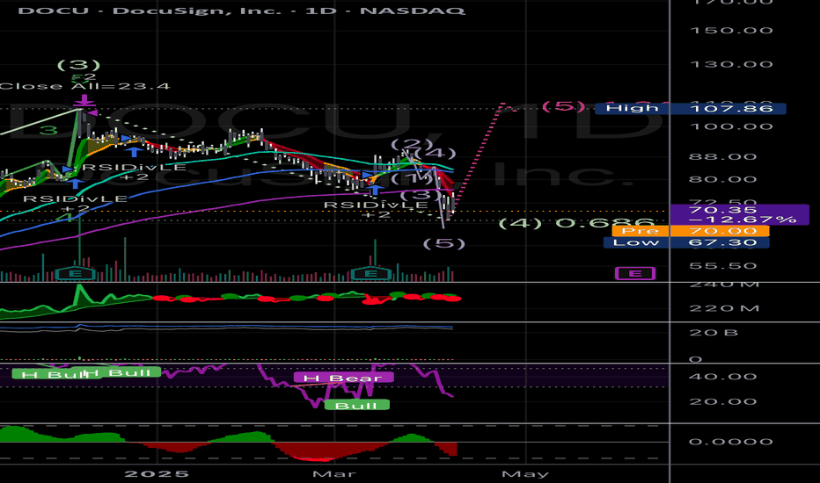Click the Low 67.30 price label
The image size is (820, 483).
pyautogui.click(x=686, y=242)
